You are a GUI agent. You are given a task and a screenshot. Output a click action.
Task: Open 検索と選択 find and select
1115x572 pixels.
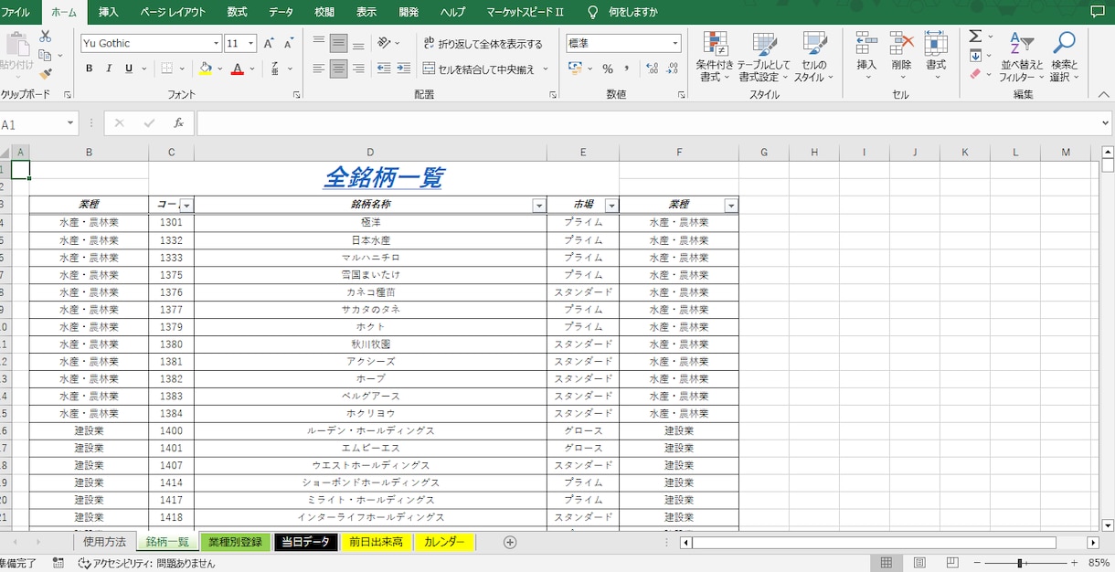tap(1064, 57)
